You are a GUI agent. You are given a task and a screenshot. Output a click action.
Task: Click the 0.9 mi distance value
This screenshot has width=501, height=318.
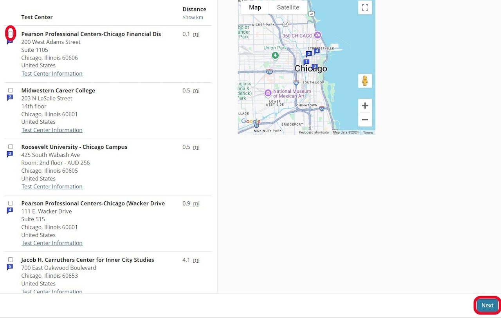pos(191,203)
